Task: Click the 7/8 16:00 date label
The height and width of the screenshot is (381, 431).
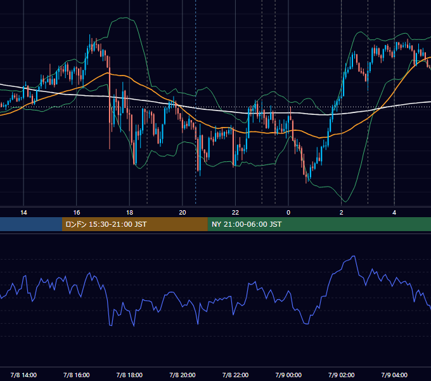Action: point(77,375)
